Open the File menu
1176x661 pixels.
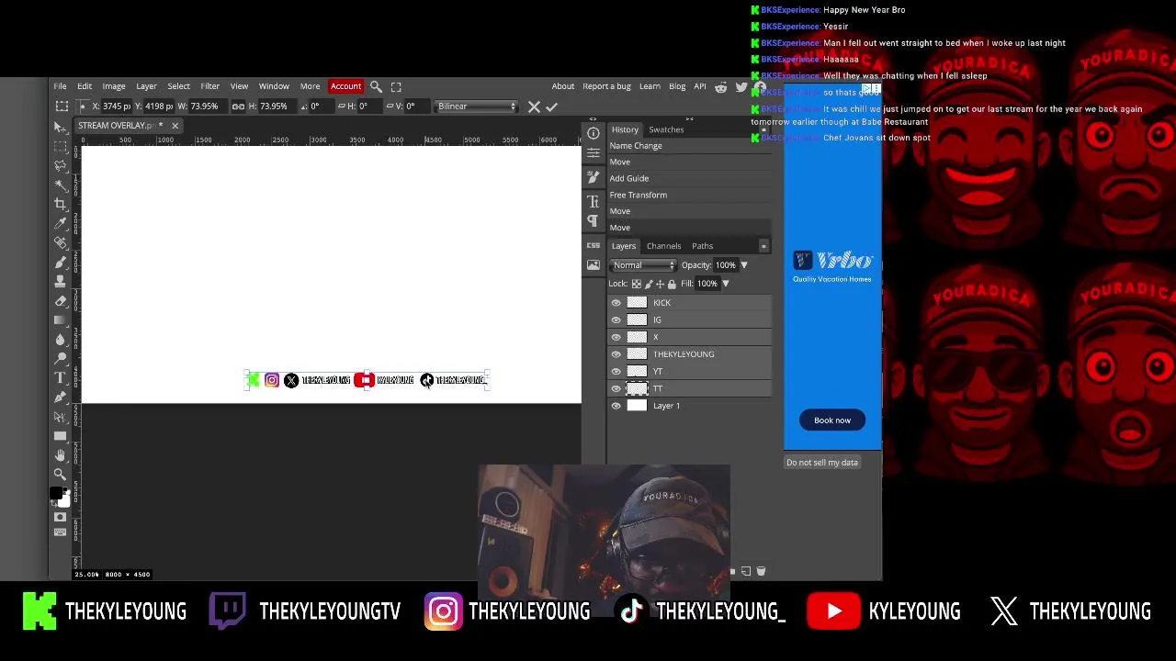60,86
